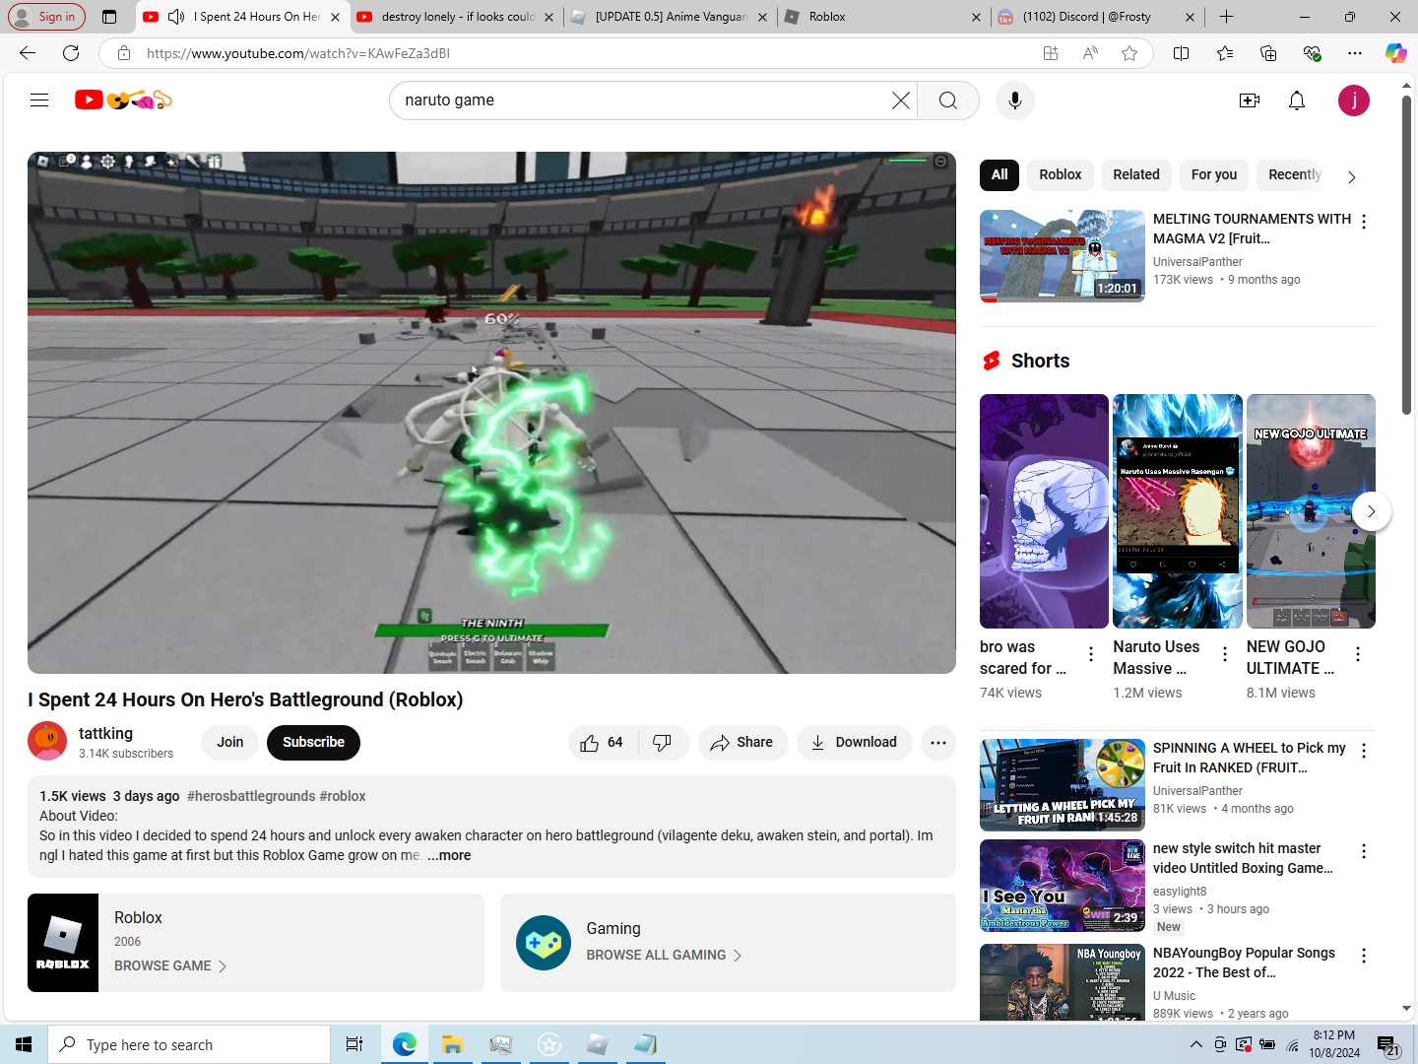Open options for Naruto Uses Massive short
The image size is (1418, 1064).
point(1225,654)
